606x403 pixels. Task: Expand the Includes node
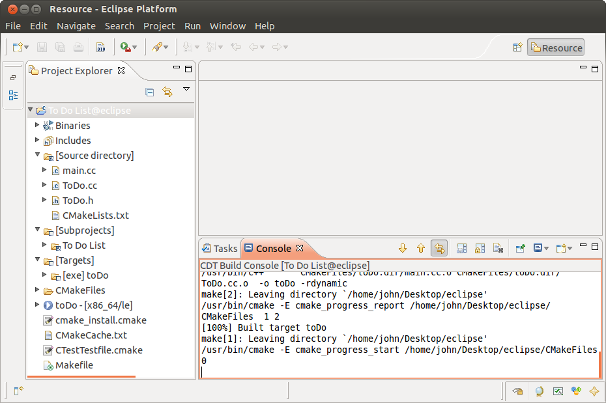pos(37,140)
